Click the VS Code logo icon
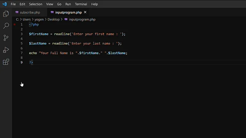 click(x=4, y=4)
